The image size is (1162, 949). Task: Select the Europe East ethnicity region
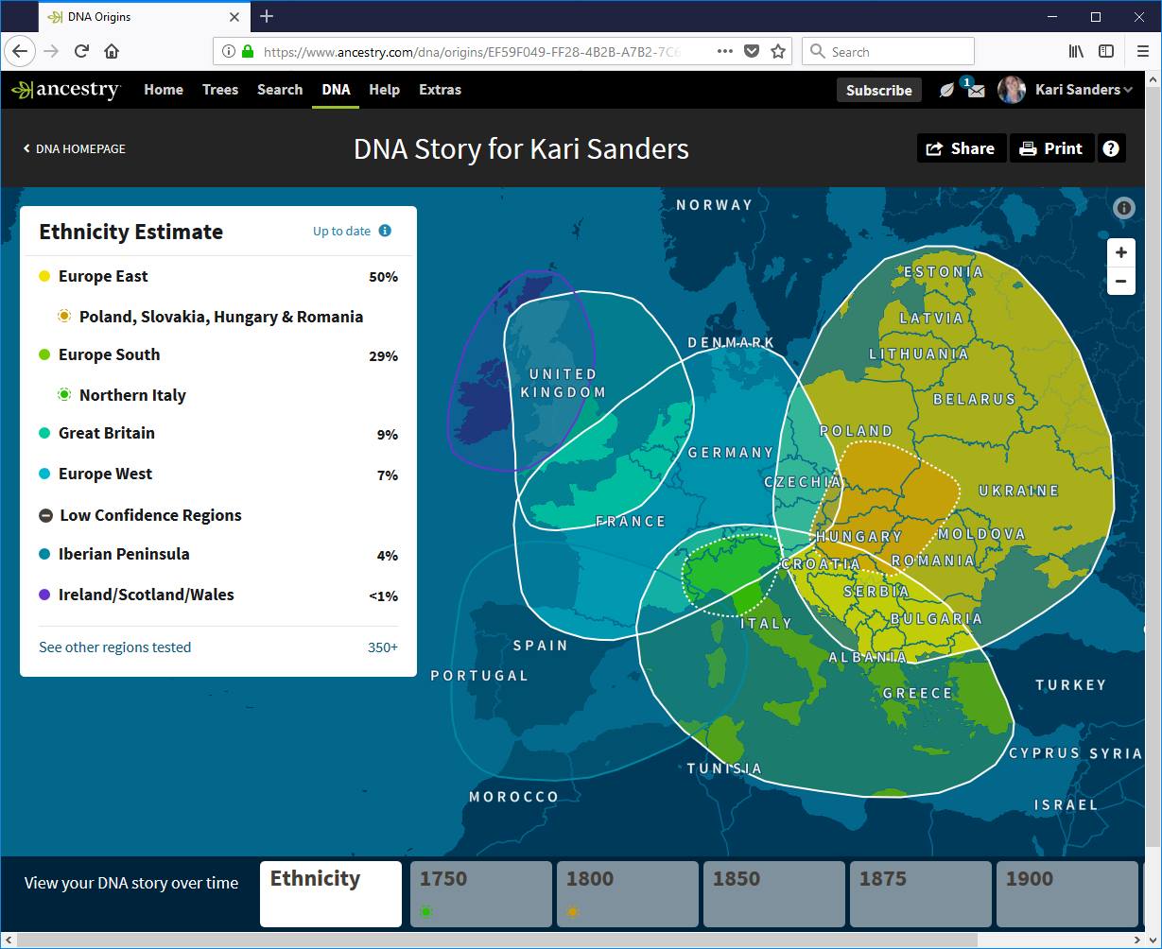103,276
